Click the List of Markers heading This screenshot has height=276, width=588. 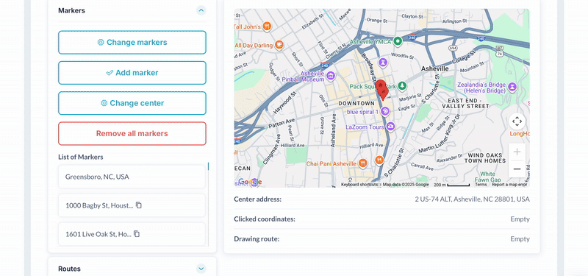point(81,157)
